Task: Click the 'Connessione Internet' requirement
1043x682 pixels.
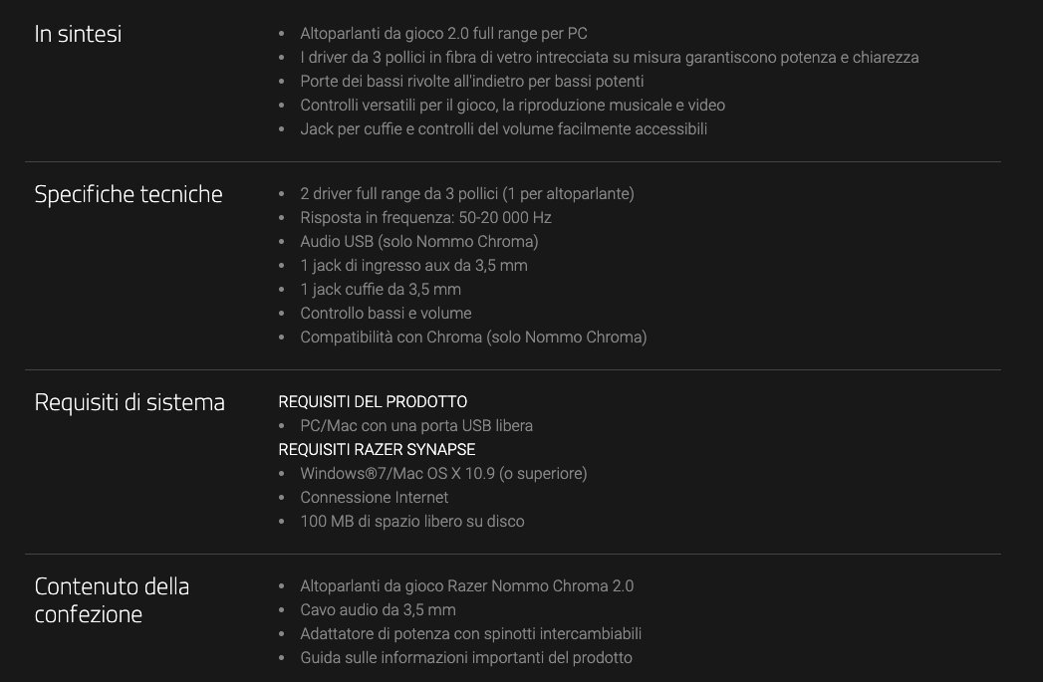Action: coord(375,497)
